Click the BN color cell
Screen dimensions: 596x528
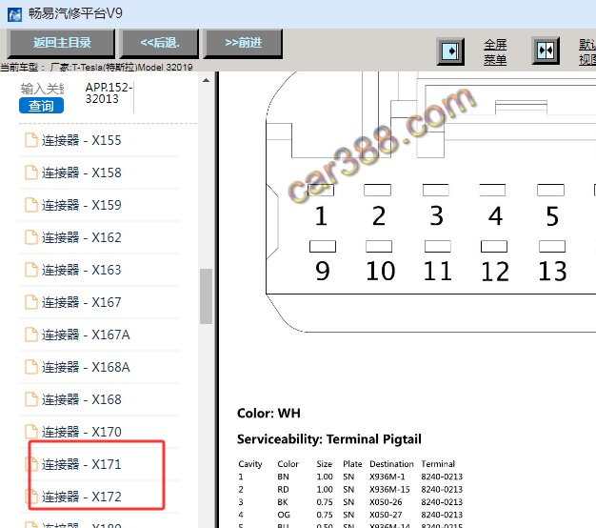(283, 477)
